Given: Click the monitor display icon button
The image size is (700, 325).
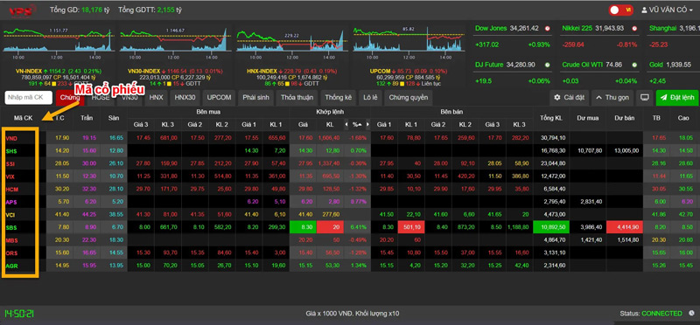Looking at the screenshot, I should [x=644, y=98].
